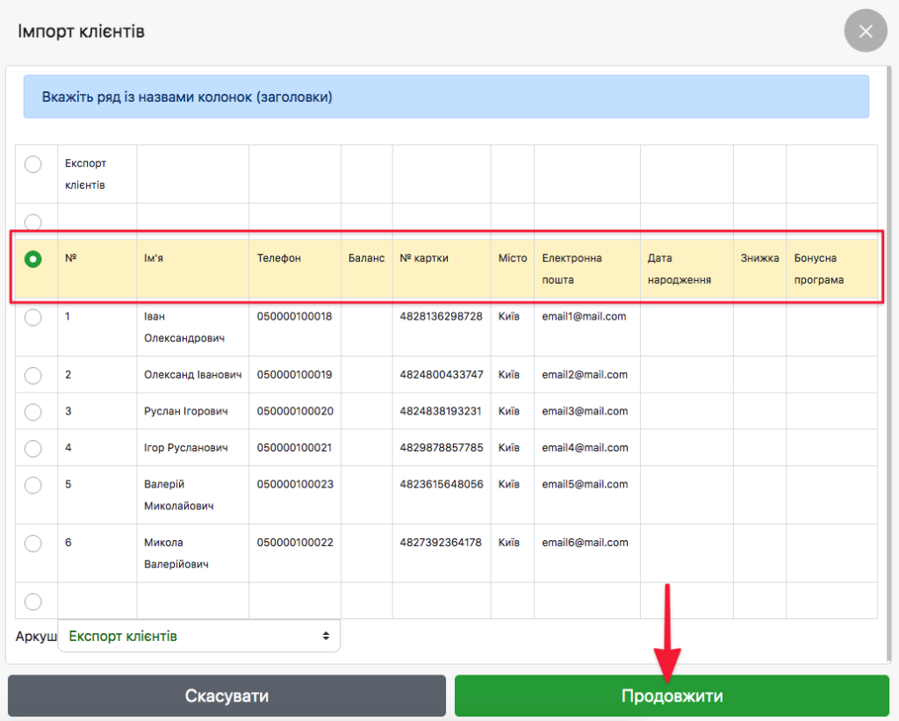Open the Аркуш sheet dropdown
The width and height of the screenshot is (899, 721).
tap(198, 636)
